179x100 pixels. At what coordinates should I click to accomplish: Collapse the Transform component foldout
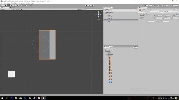[x=139, y=14]
